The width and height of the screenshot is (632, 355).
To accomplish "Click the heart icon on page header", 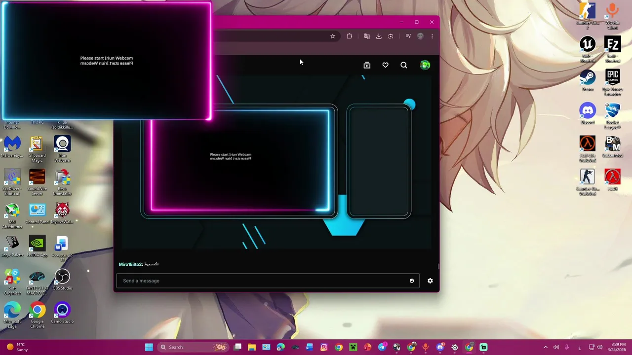I will [385, 65].
